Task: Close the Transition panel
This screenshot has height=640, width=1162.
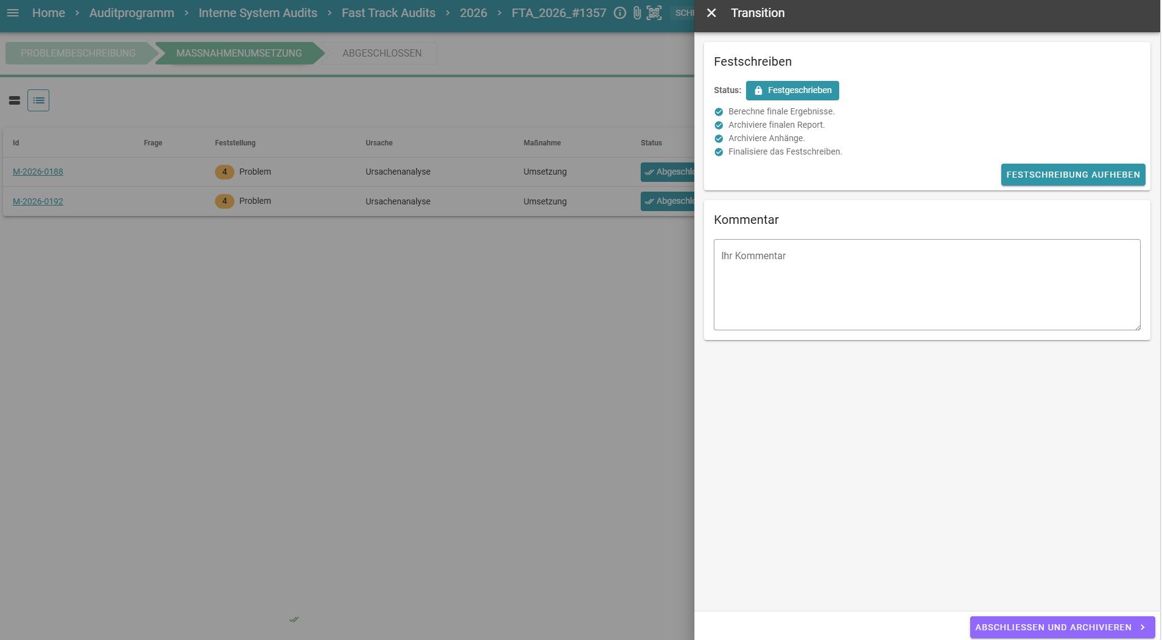Action: pyautogui.click(x=711, y=13)
